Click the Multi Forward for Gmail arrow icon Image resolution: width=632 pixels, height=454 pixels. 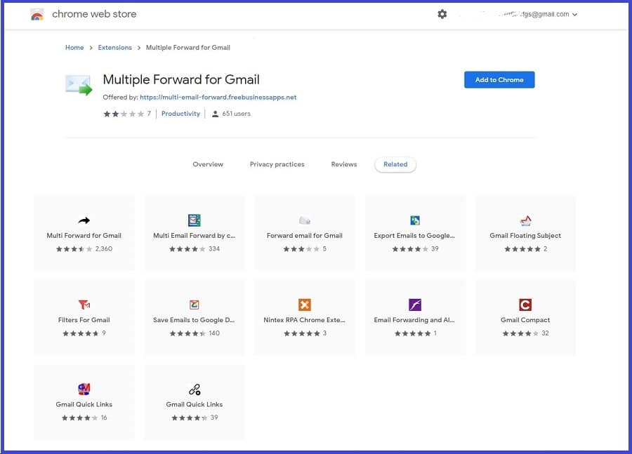point(84,220)
